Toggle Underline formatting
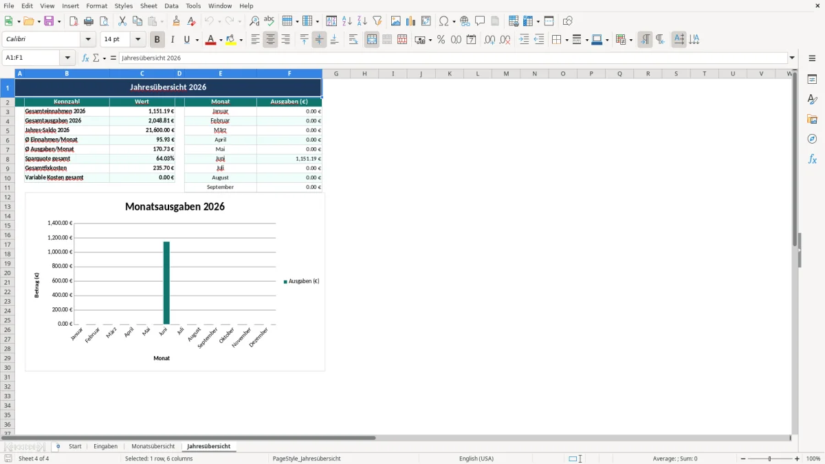Image resolution: width=825 pixels, height=464 pixels. [186, 40]
